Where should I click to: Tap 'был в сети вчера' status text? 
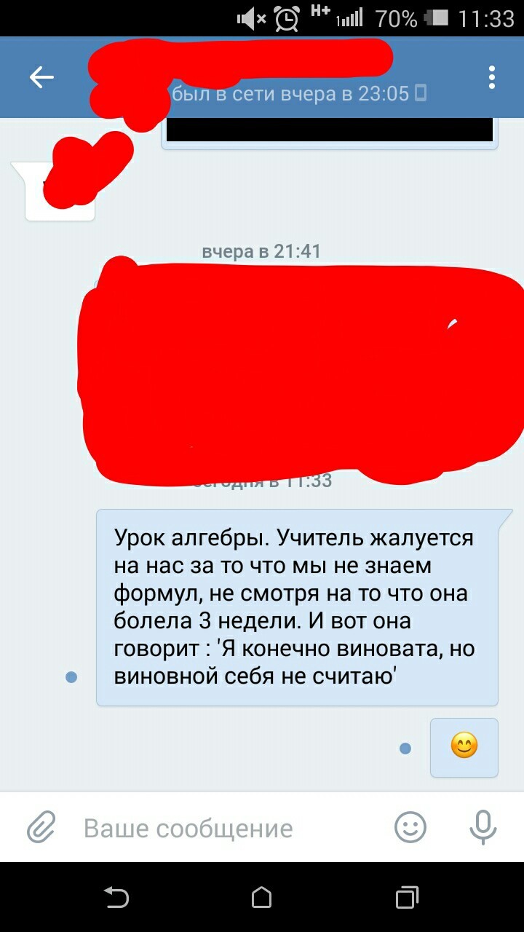tap(291, 93)
